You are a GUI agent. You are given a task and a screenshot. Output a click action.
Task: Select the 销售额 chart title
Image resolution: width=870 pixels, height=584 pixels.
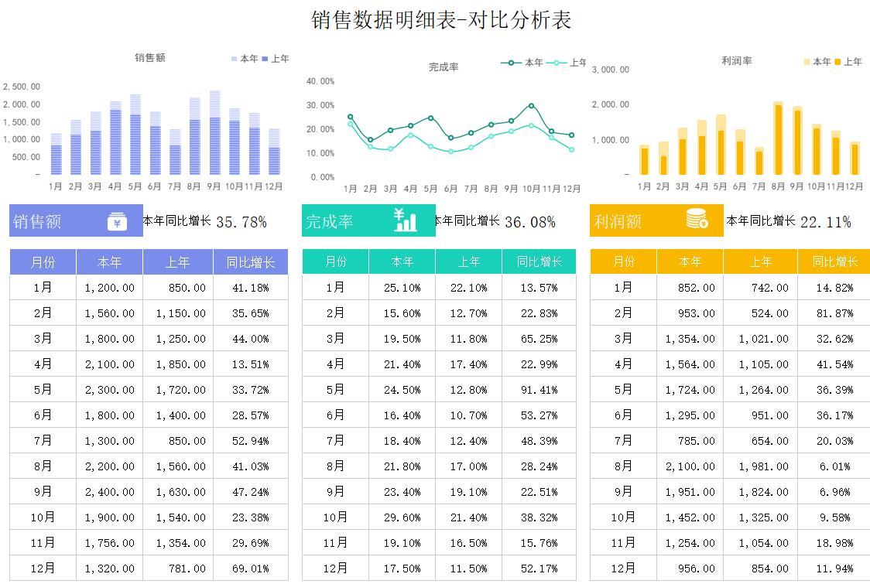click(x=151, y=59)
